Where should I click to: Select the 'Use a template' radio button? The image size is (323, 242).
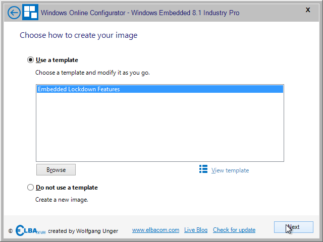tap(30, 60)
